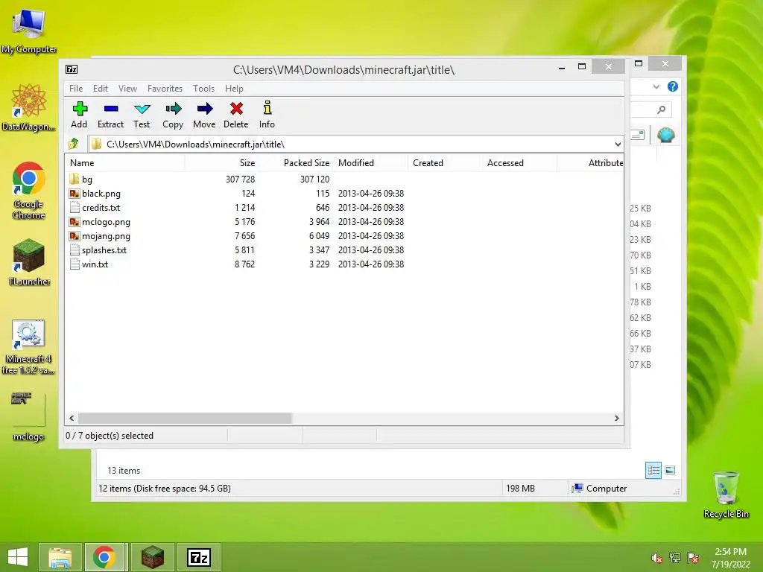Viewport: 763px width, 572px height.
Task: Click the red Delete icon
Action: 236,115
